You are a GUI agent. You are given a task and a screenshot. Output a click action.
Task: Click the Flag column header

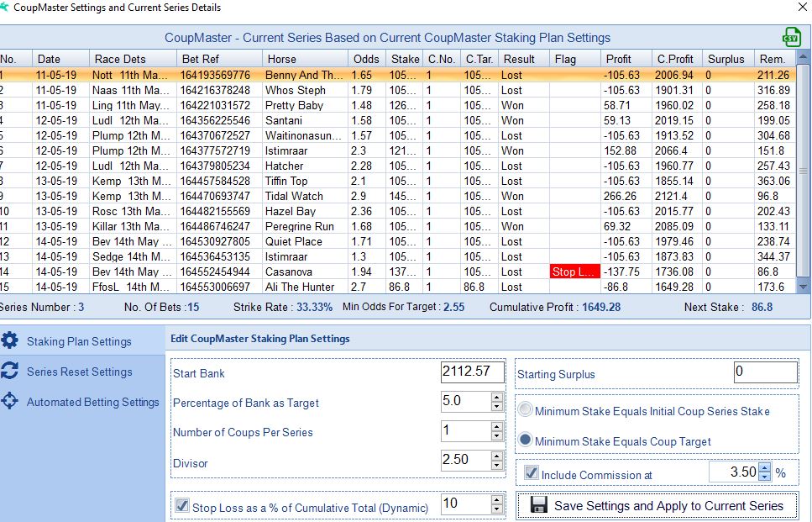coord(575,59)
